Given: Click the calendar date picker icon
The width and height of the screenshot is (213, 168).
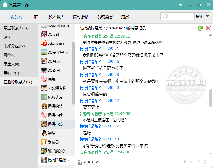Looking at the screenshot, I should tap(80, 162).
